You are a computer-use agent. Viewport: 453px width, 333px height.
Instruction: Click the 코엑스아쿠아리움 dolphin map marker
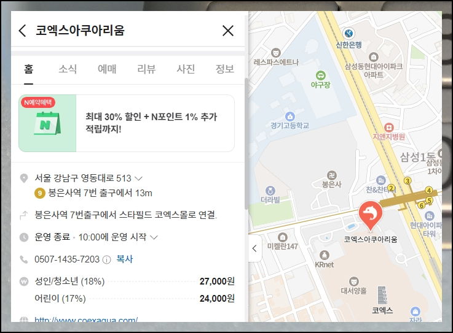tap(371, 216)
